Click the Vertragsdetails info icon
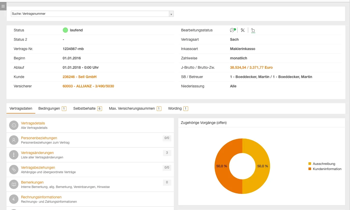Screen dimensions: 350x210 click(14, 125)
